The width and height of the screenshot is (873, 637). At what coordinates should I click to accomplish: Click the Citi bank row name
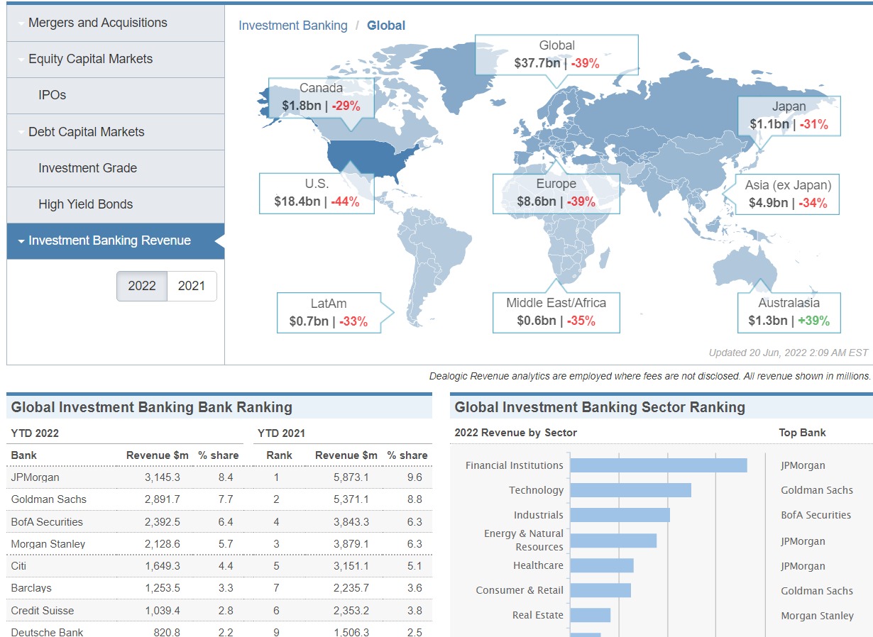coord(18,566)
